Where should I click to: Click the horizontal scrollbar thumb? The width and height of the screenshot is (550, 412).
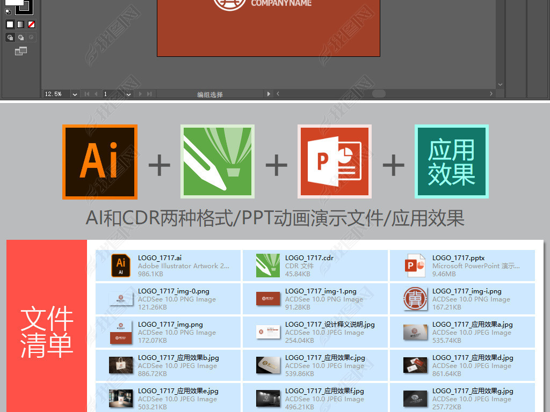click(379, 93)
